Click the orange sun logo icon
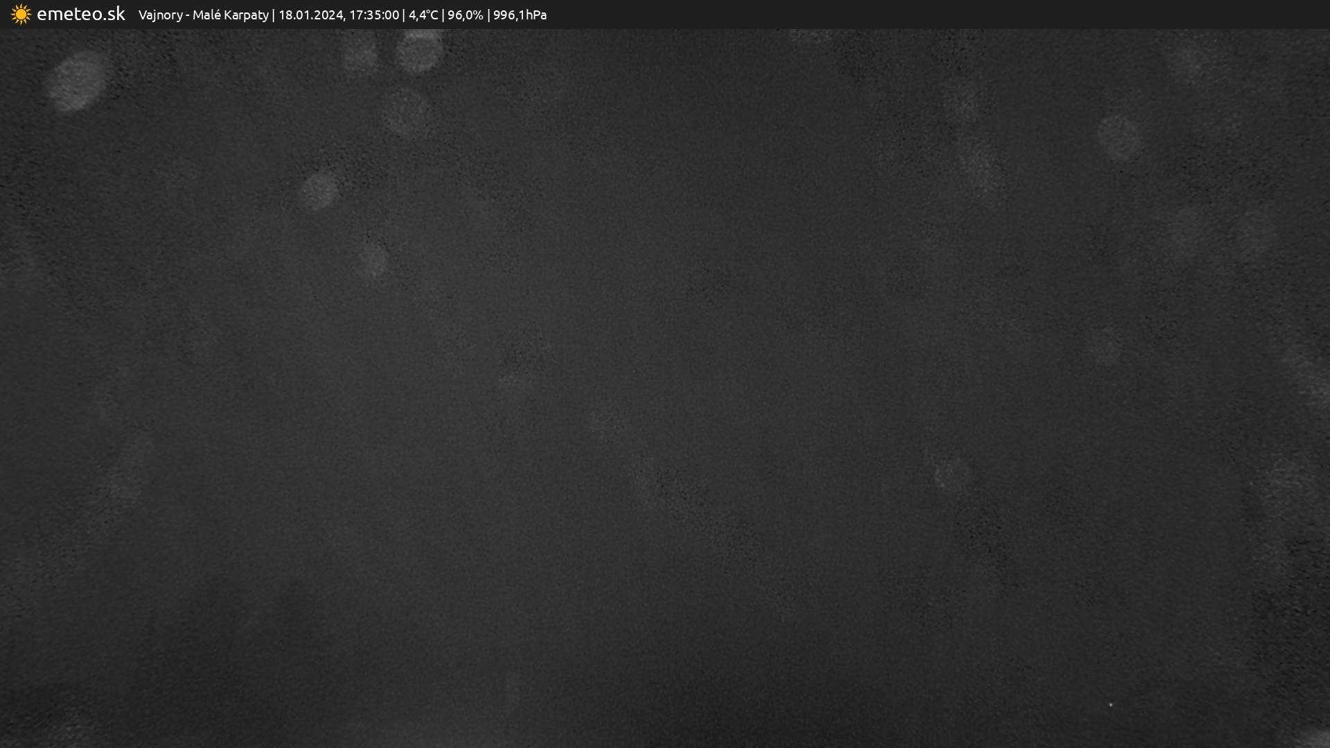This screenshot has width=1330, height=748. (21, 15)
